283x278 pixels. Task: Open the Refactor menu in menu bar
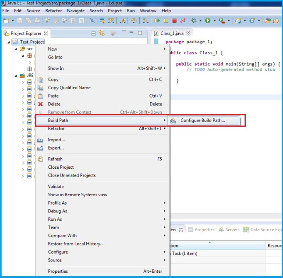click(53, 11)
